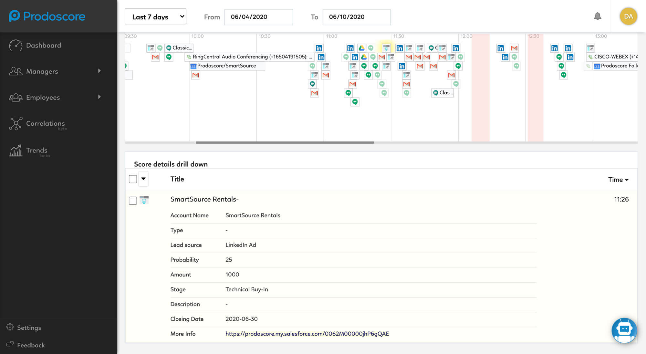The width and height of the screenshot is (646, 354).
Task: Click the Gmail icon in the 09:30 segment
Action: [x=155, y=57]
